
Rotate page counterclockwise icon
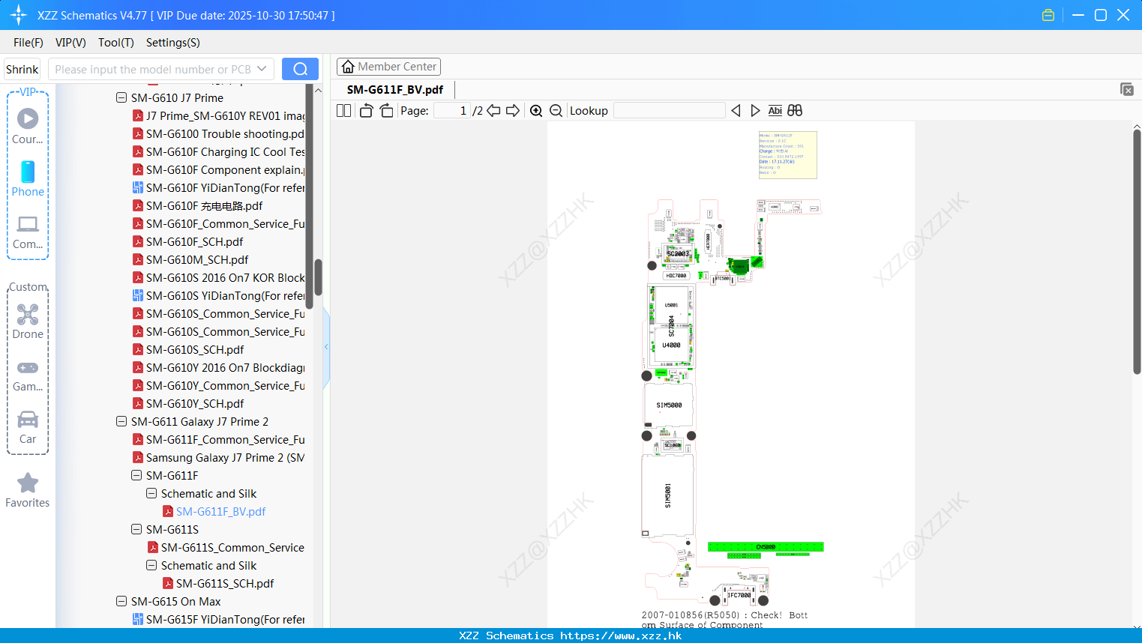[366, 111]
